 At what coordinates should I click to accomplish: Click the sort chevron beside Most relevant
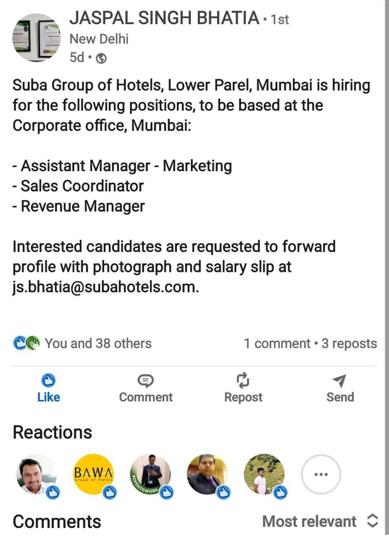[372, 522]
